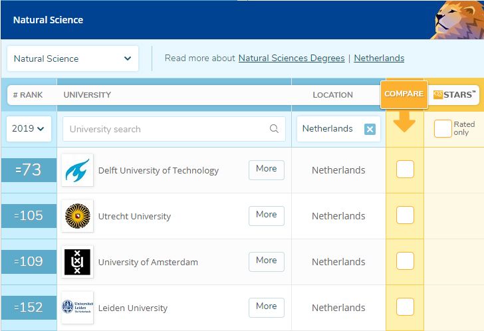Open the Netherlands location filter field
The width and height of the screenshot is (484, 331).
click(x=338, y=129)
